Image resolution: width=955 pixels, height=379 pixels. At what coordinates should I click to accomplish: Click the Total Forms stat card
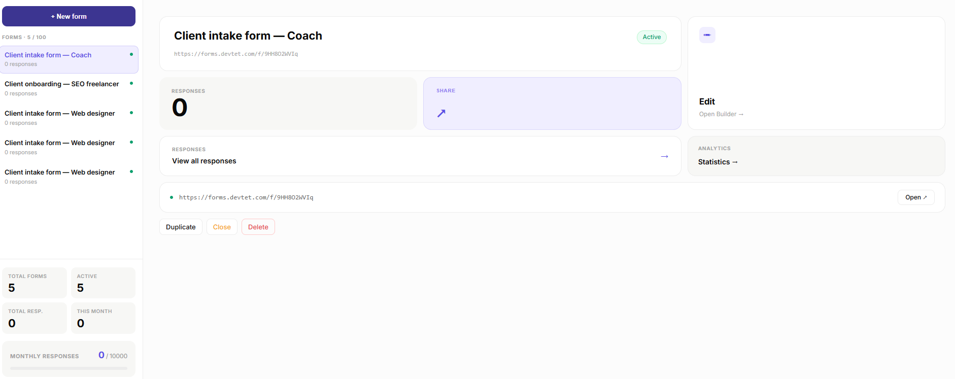[35, 283]
